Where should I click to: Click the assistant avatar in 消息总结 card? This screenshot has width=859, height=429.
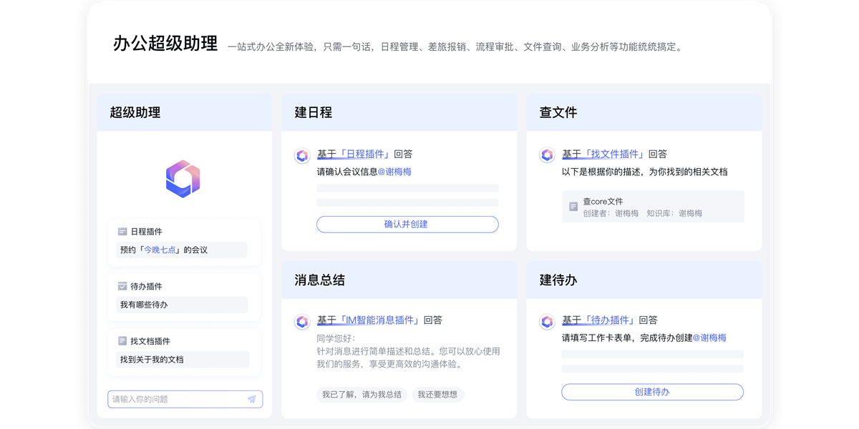coord(302,322)
